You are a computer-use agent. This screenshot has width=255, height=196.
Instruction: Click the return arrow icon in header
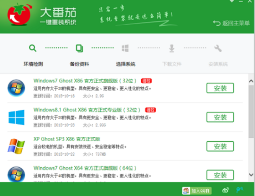coord(217,23)
